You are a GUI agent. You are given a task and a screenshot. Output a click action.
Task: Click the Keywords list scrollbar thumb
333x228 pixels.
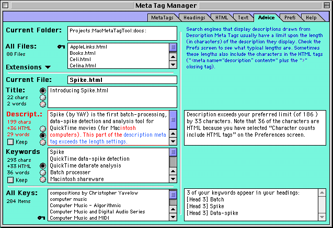(173, 152)
